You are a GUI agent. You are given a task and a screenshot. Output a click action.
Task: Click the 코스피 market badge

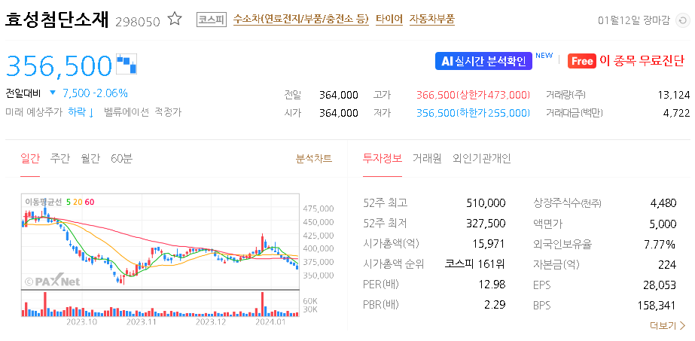tap(212, 20)
